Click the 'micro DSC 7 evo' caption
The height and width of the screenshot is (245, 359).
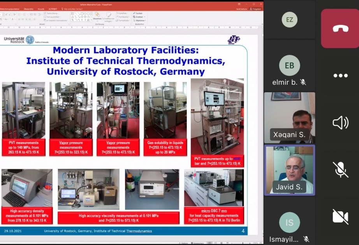click(x=214, y=215)
